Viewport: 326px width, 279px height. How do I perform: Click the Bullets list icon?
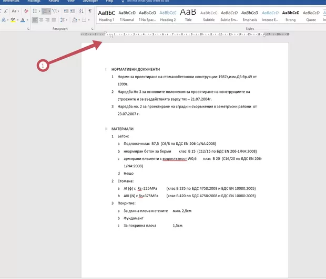click(x=35, y=10)
